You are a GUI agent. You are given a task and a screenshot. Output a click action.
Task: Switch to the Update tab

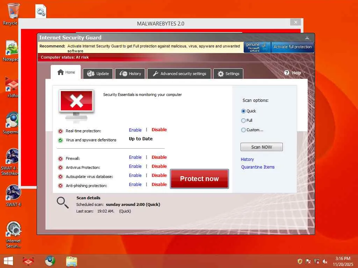pos(98,74)
